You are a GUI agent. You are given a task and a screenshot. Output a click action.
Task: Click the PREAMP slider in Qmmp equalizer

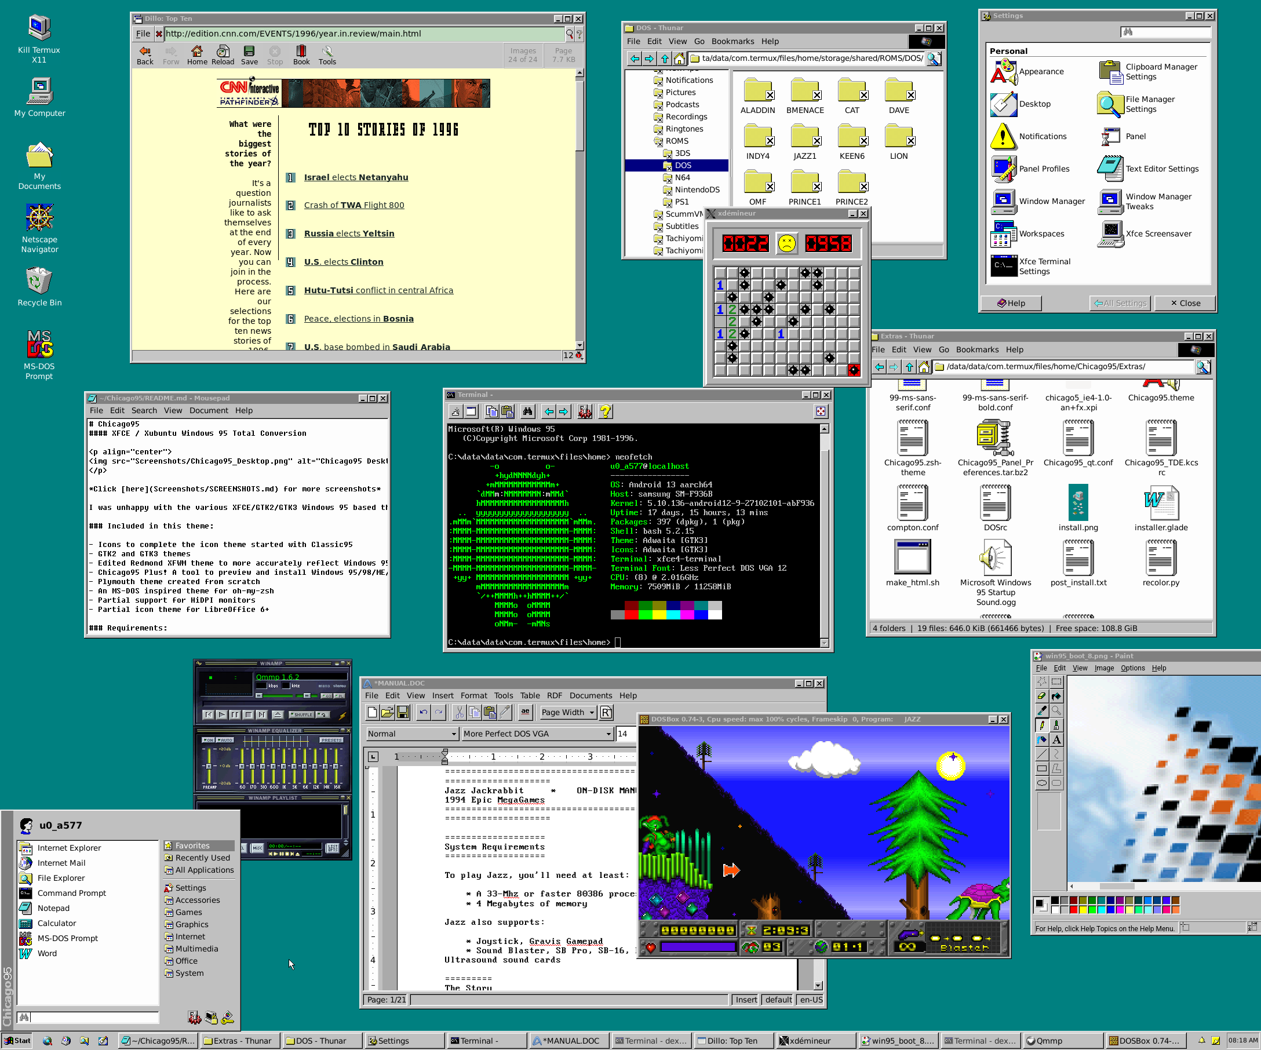(209, 766)
